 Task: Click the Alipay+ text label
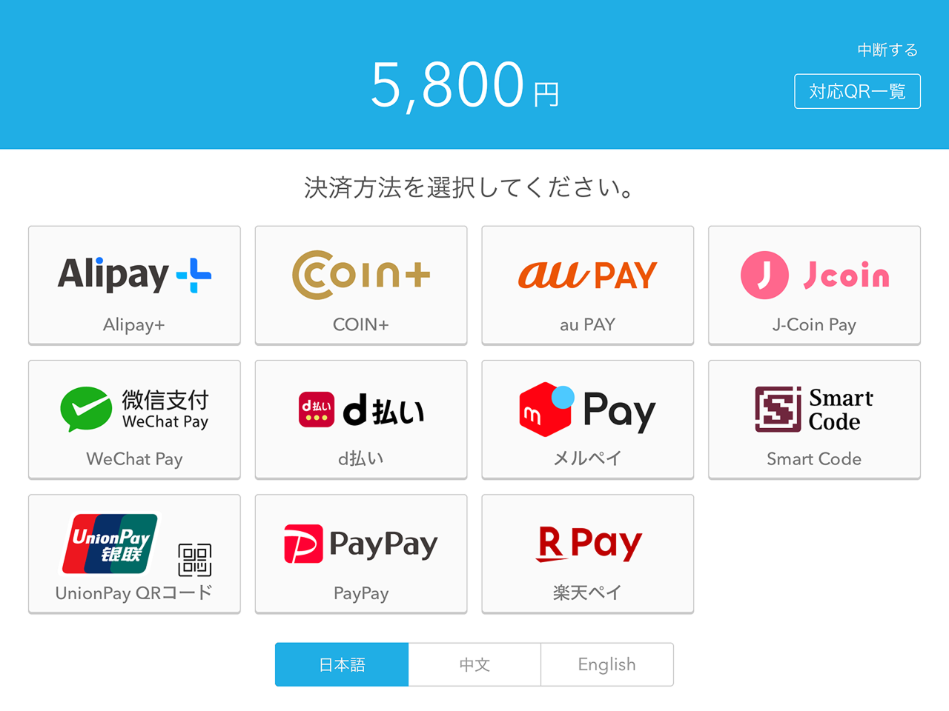coord(134,324)
